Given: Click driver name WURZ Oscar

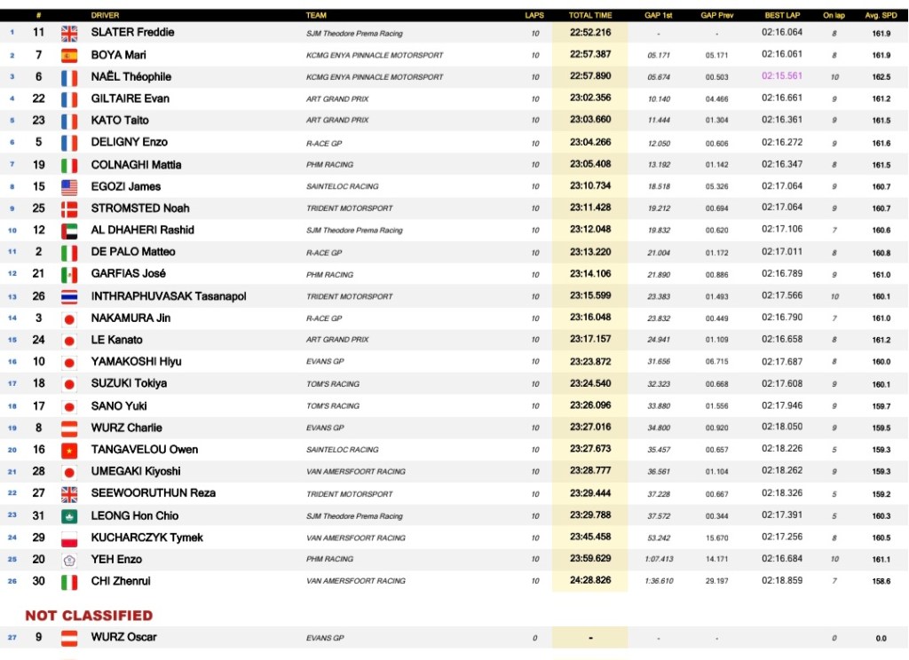Looking at the screenshot, I should click(123, 637).
